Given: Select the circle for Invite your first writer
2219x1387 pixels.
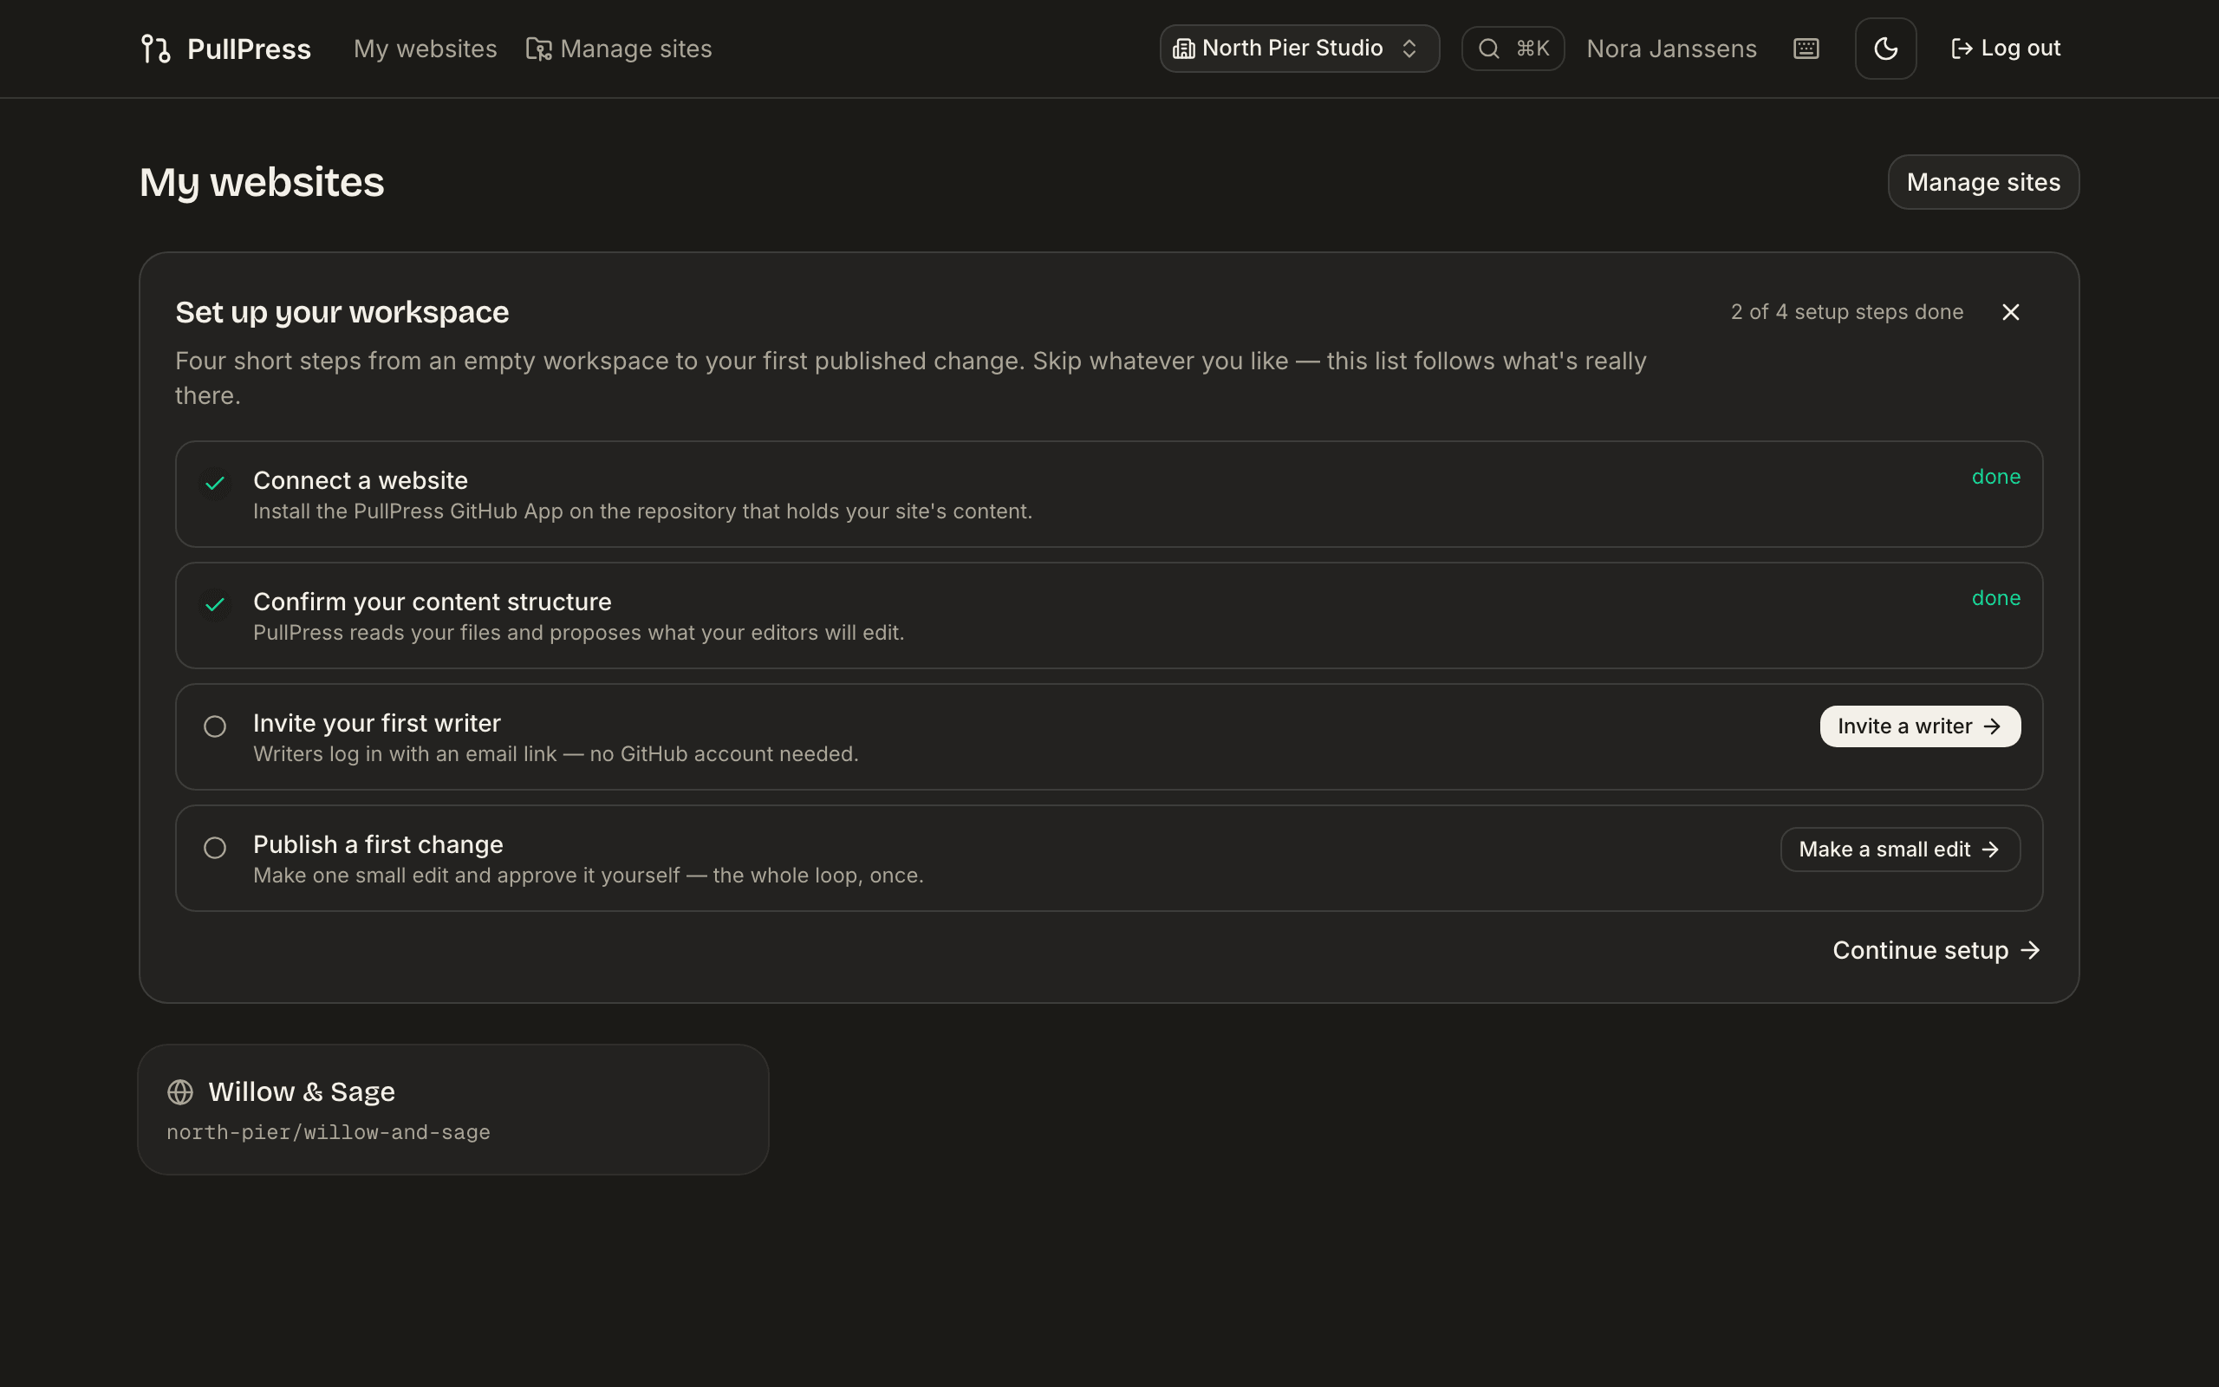Looking at the screenshot, I should pos(215,726).
